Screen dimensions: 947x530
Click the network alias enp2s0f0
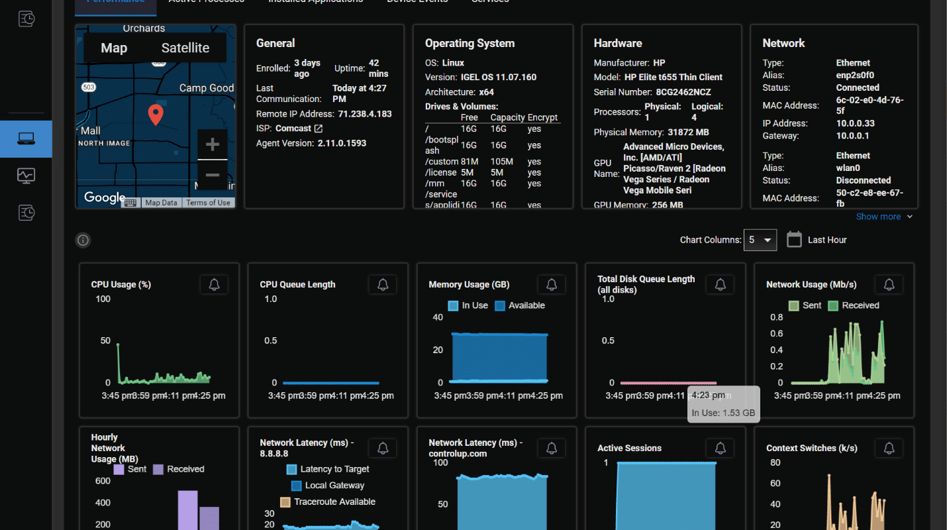click(855, 76)
